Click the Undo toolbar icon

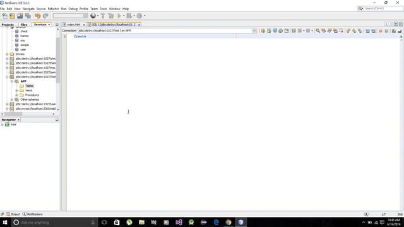38,16
